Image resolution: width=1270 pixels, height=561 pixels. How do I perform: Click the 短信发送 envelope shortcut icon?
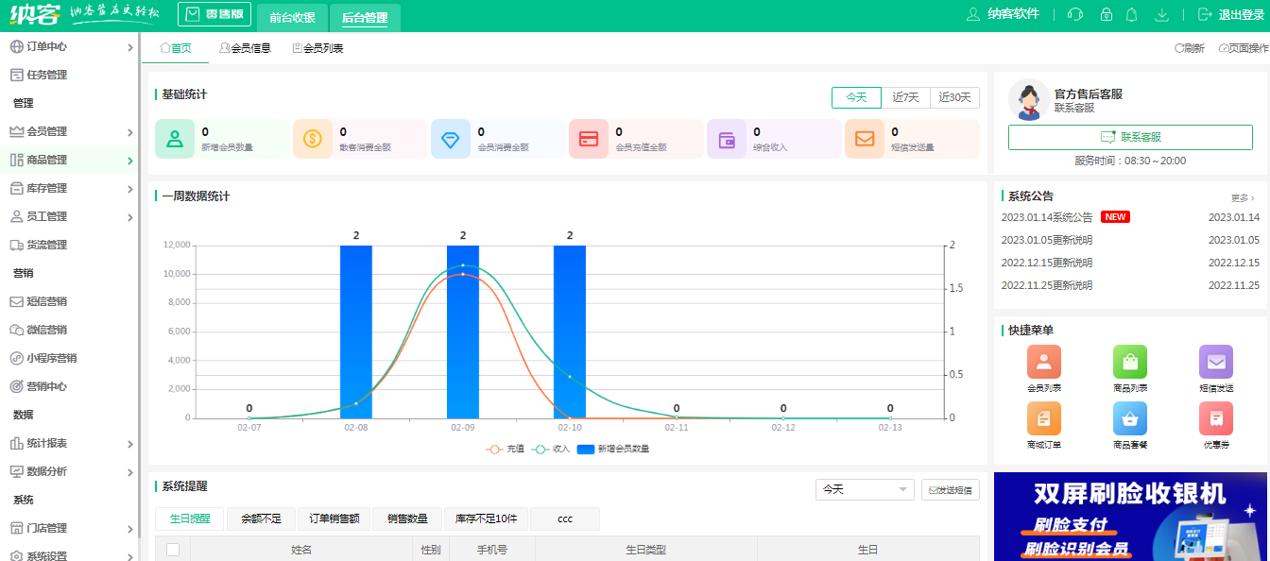1215,362
